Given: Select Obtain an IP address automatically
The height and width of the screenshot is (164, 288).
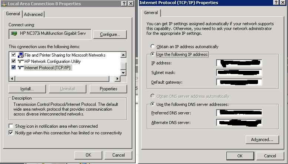Looking at the screenshot, I should [152, 46].
